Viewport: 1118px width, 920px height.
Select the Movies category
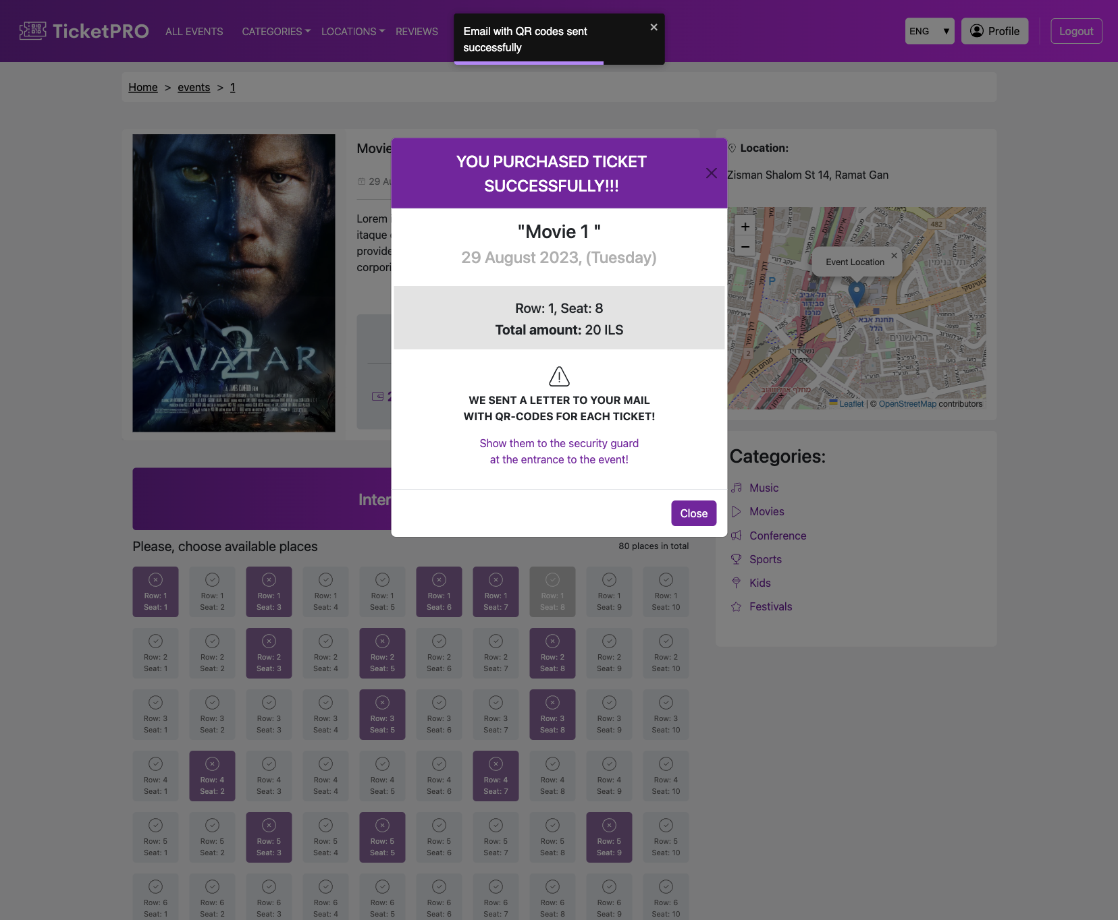click(767, 511)
